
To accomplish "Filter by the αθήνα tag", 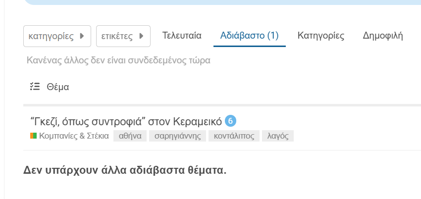I will coord(130,136).
